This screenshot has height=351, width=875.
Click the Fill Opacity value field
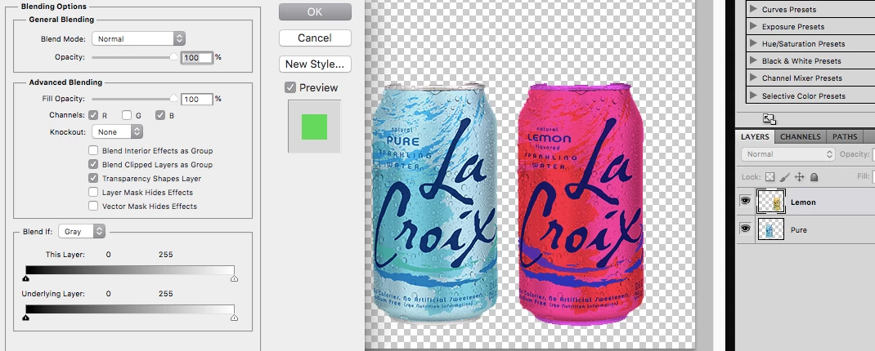pyautogui.click(x=197, y=99)
